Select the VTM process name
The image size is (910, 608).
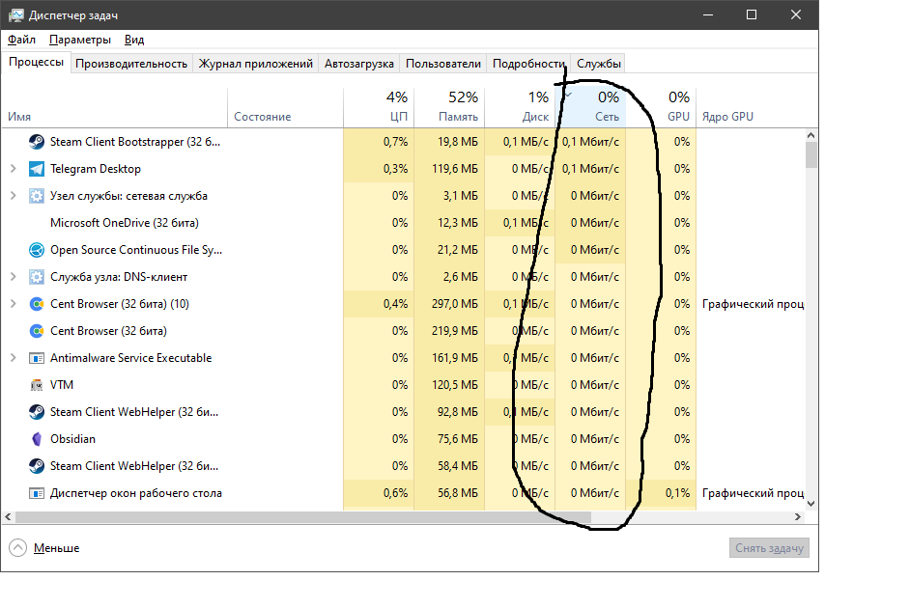[62, 385]
